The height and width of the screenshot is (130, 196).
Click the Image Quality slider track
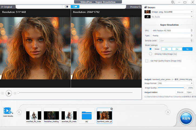pyautogui.click(x=171, y=88)
